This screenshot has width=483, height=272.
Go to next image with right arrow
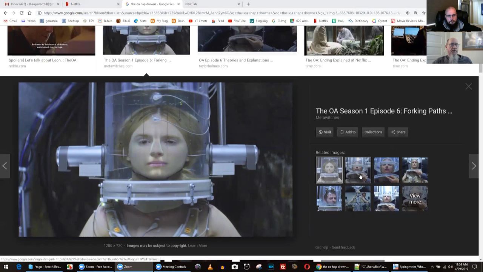pos(474,166)
